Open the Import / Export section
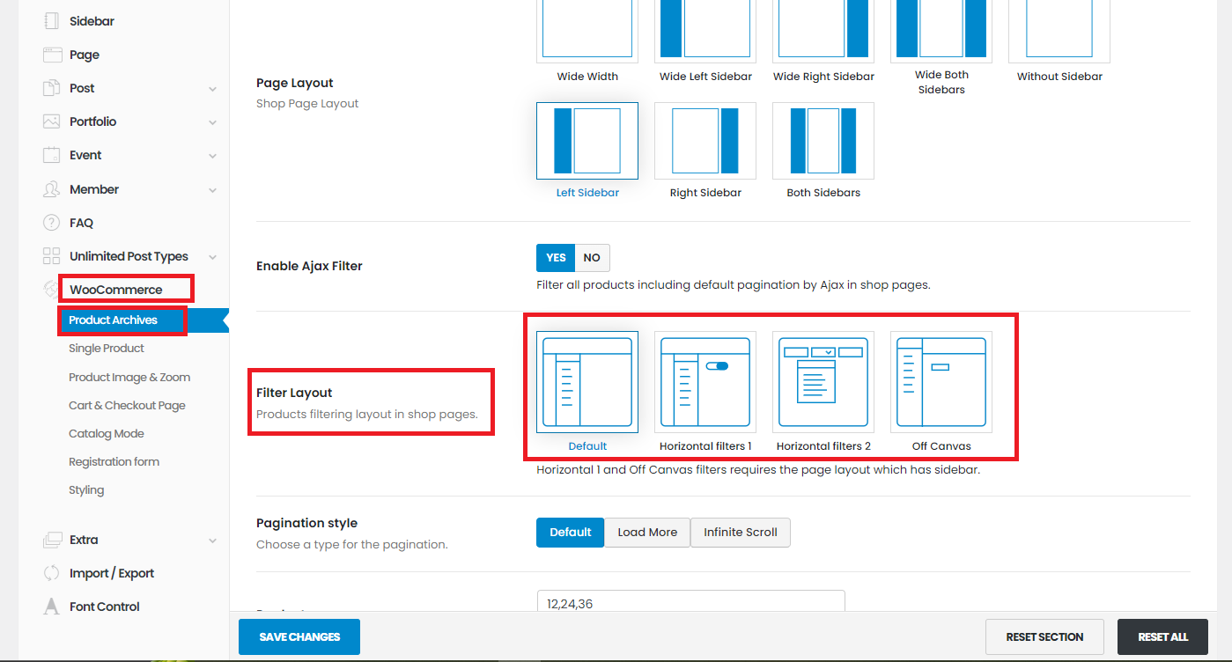This screenshot has width=1232, height=662. [x=112, y=573]
